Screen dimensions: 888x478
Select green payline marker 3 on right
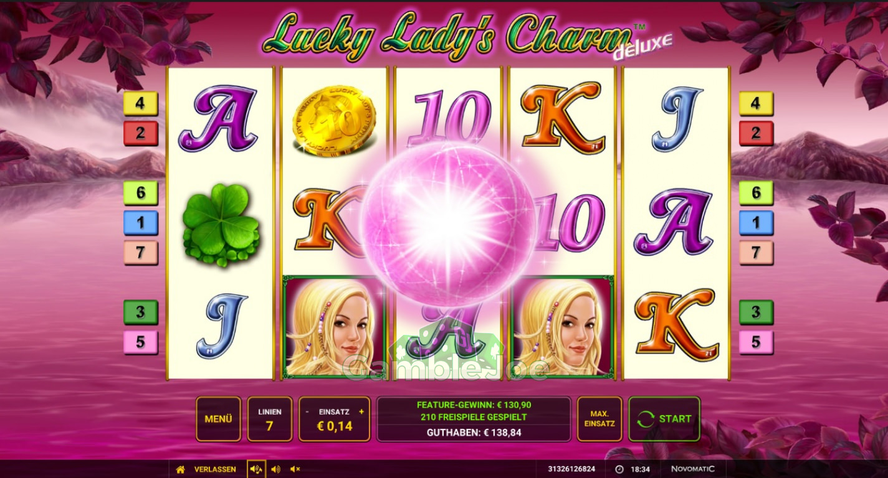(x=756, y=312)
